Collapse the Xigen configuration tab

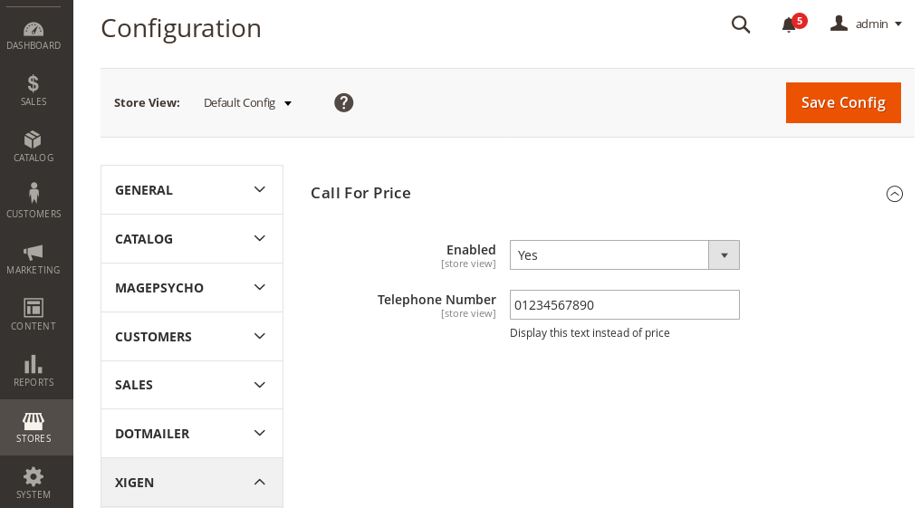coord(192,482)
